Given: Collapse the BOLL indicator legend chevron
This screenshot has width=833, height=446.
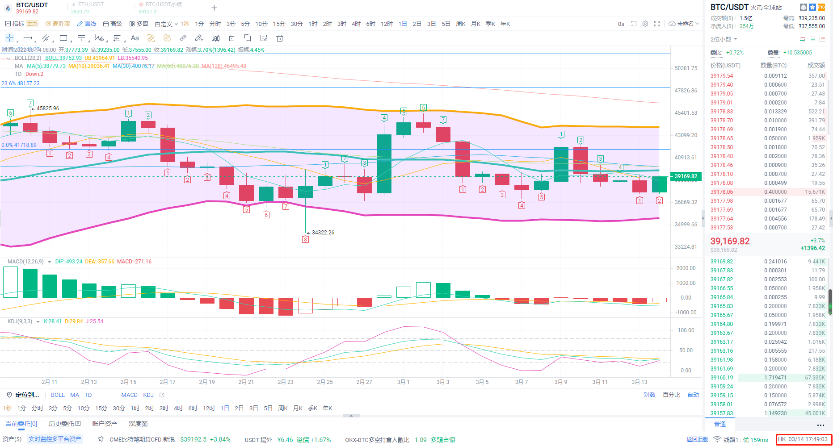Looking at the screenshot, I should 8,58.
